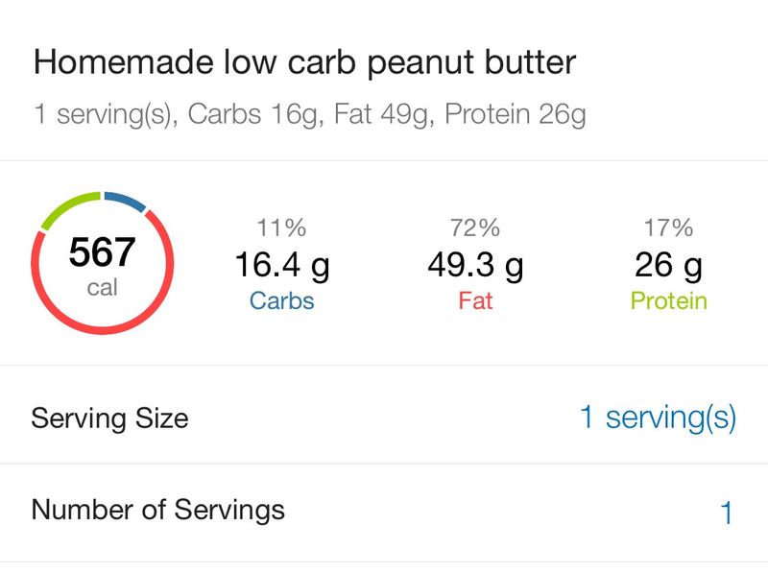Open the Serving Size 1 serving(s) value
768x573 pixels.
(x=658, y=418)
